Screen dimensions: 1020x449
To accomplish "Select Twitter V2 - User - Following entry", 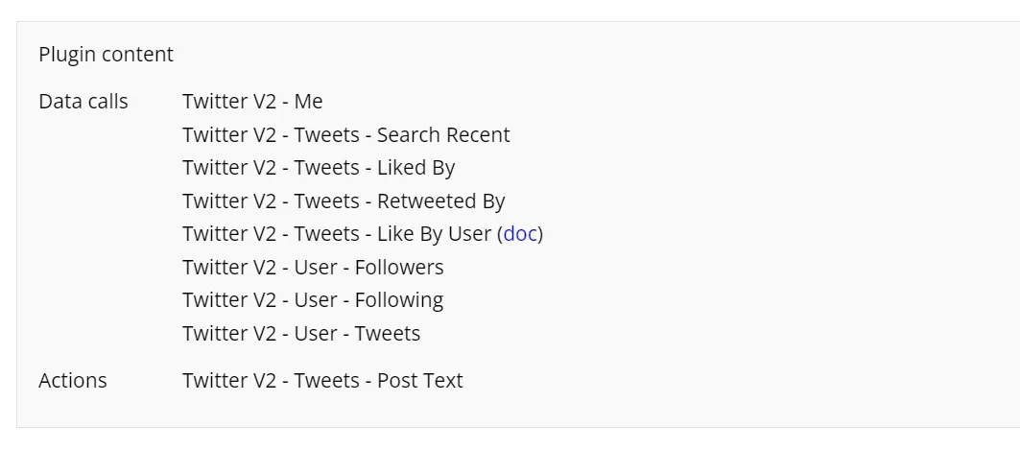I will 313,300.
